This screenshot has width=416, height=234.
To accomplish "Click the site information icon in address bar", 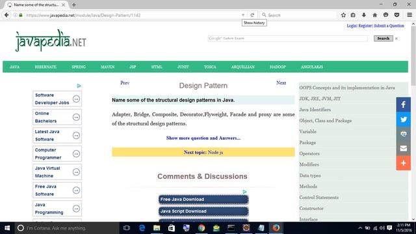I will 15,15.
